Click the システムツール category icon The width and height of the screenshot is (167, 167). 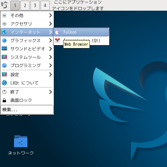[4, 57]
